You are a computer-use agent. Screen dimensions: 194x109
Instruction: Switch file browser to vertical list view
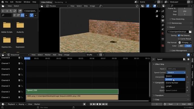point(15,15)
